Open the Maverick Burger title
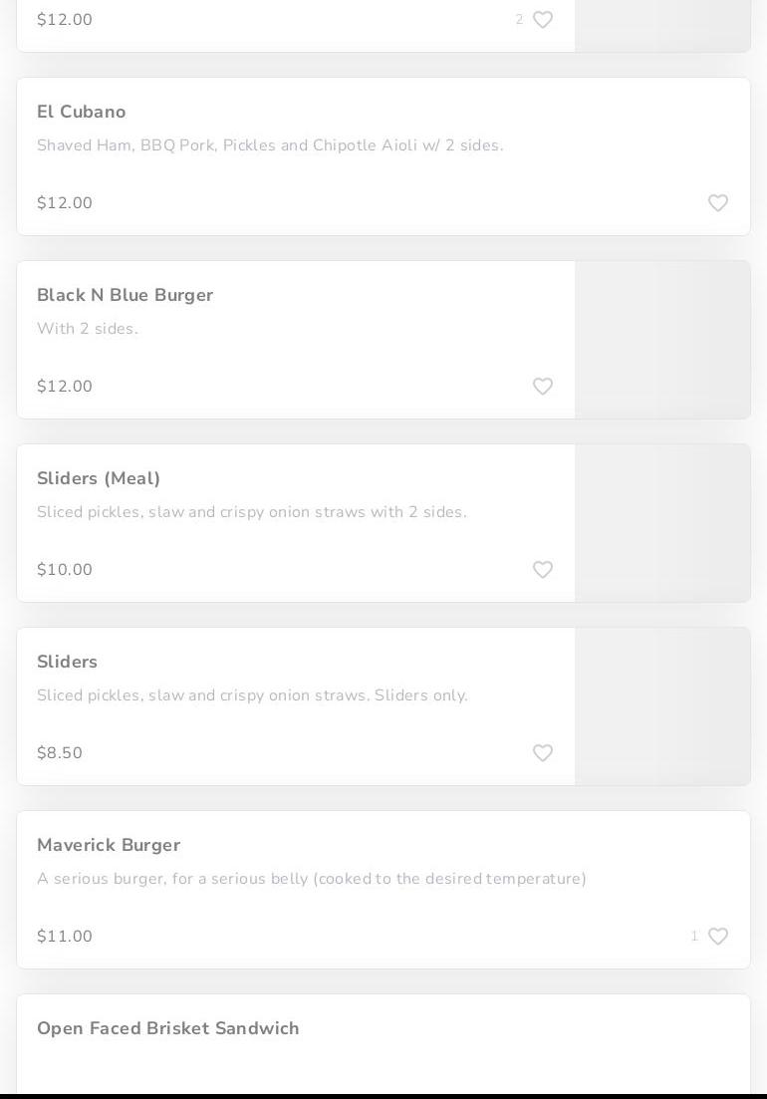Screen dimensions: 767x1099 click(109, 845)
